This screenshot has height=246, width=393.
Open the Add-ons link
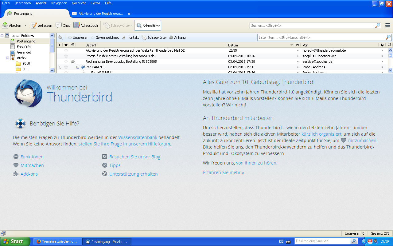click(x=29, y=174)
